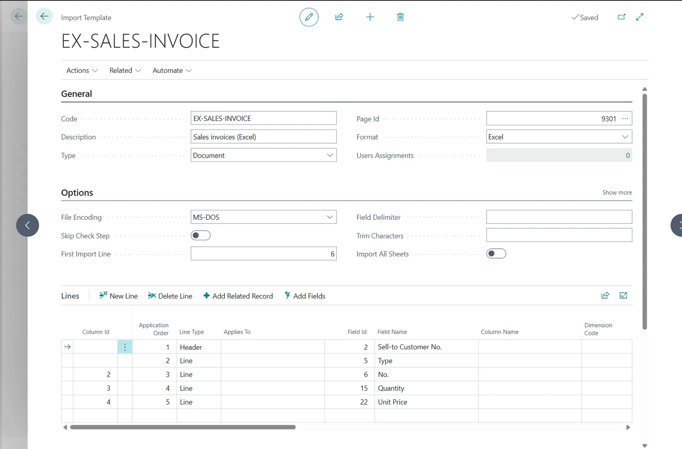Click the Code input field
Screen dimensions: 682x449
263,118
